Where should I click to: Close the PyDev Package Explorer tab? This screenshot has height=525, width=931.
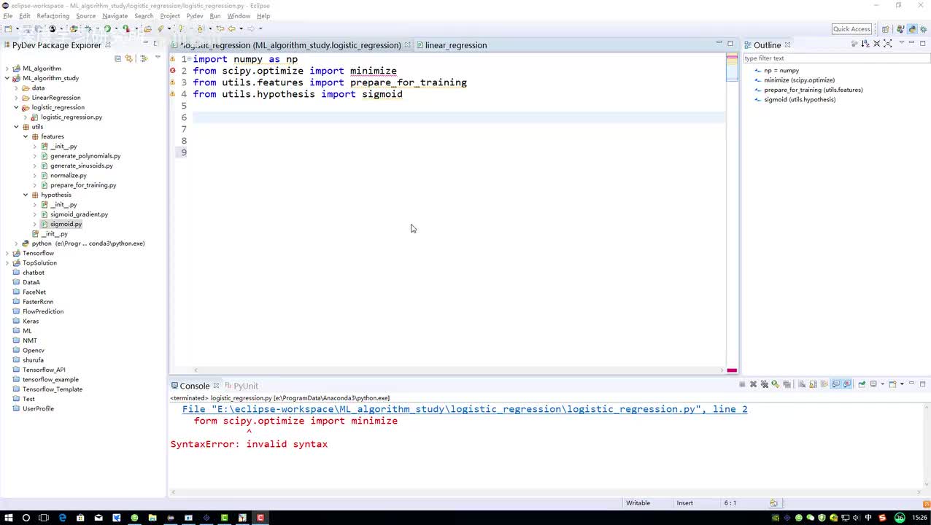pyautogui.click(x=108, y=45)
